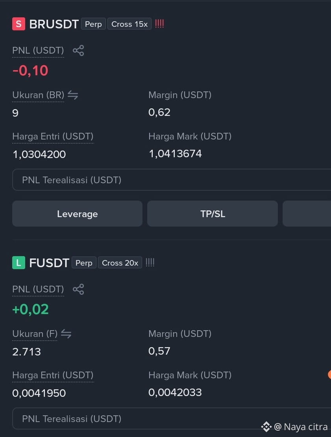The height and width of the screenshot is (437, 331).
Task: Expand FUSDT PNL Terealisasi row
Action: click(x=172, y=418)
